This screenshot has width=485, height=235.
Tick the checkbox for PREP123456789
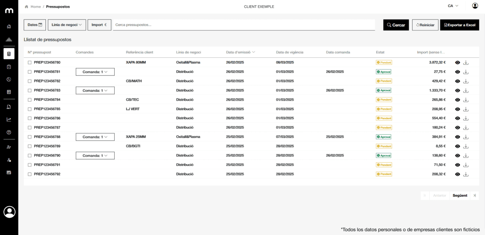tap(30, 146)
